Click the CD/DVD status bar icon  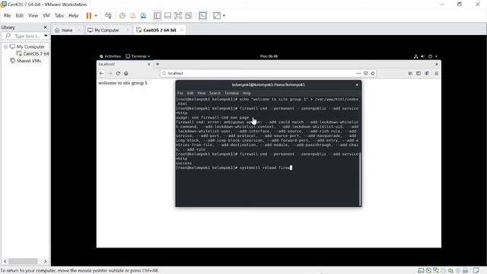(428, 271)
